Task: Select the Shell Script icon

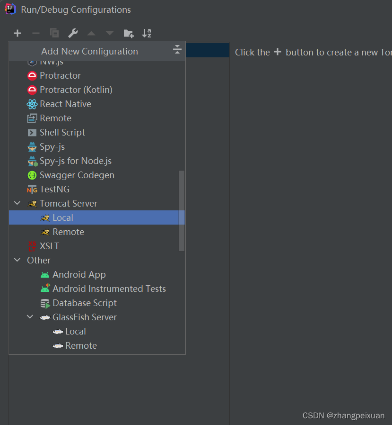Action: [x=32, y=133]
